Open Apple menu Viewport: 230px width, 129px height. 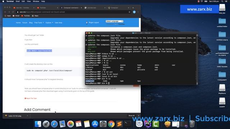(x=3, y=1)
